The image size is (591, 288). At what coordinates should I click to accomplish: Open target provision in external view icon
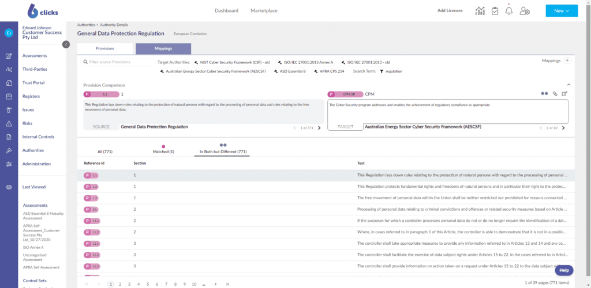pos(564,93)
